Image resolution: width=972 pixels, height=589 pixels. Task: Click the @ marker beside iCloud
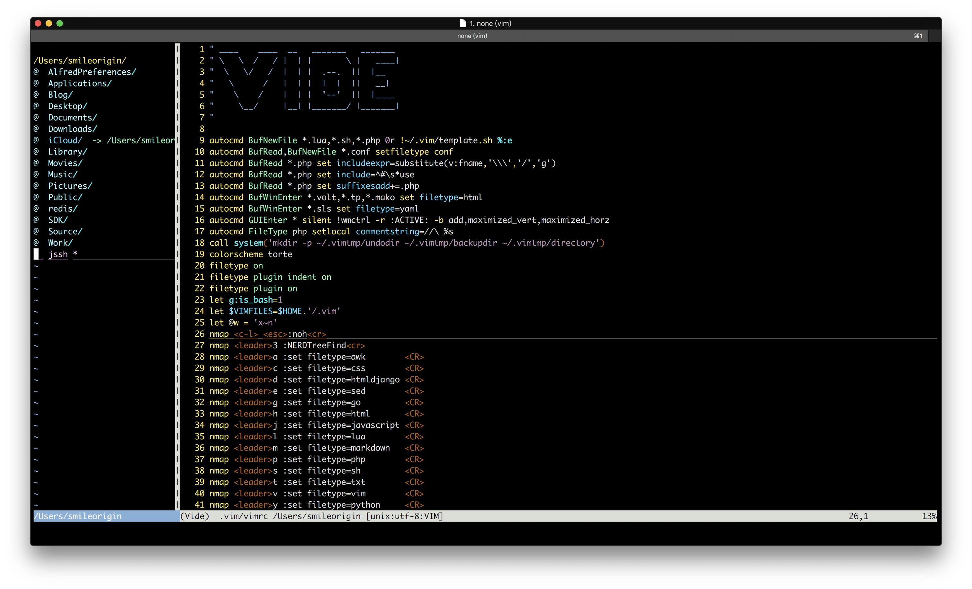pyautogui.click(x=36, y=140)
